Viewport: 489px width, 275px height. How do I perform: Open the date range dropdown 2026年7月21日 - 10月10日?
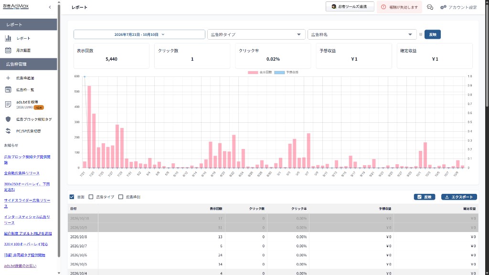[139, 34]
